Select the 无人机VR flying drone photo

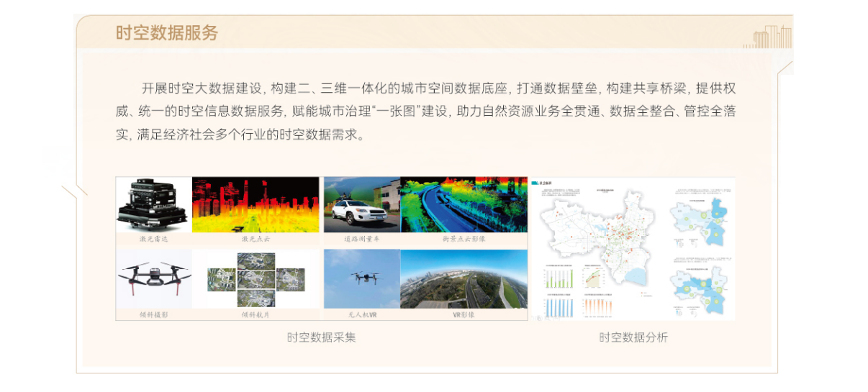pos(361,279)
